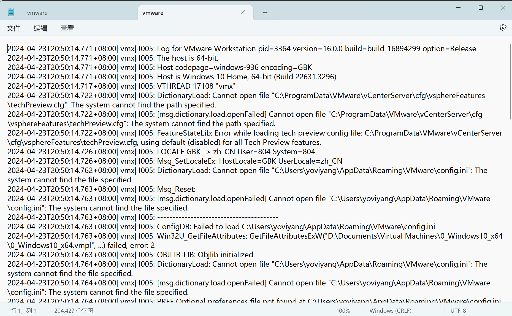Click the UTF-8 encoding indicator
The width and height of the screenshot is (512, 316).
(458, 310)
